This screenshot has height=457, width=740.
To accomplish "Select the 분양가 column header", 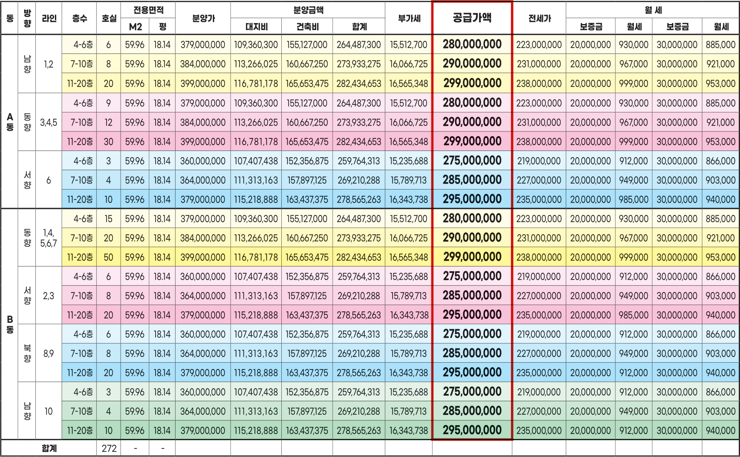I will pos(203,19).
